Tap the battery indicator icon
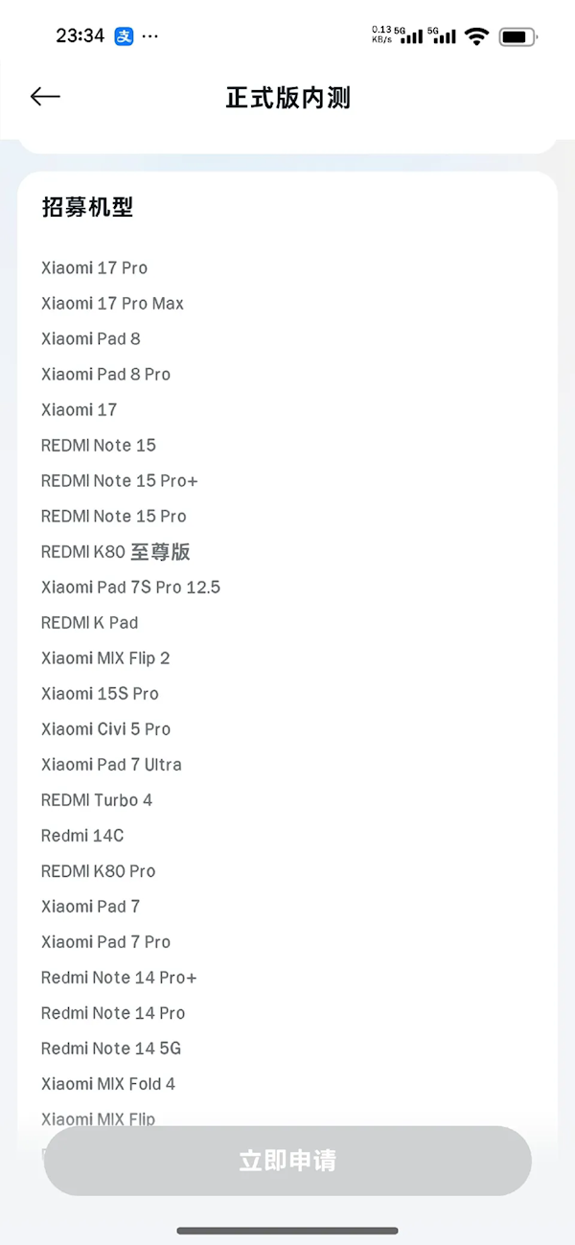This screenshot has width=575, height=1245. tap(517, 35)
